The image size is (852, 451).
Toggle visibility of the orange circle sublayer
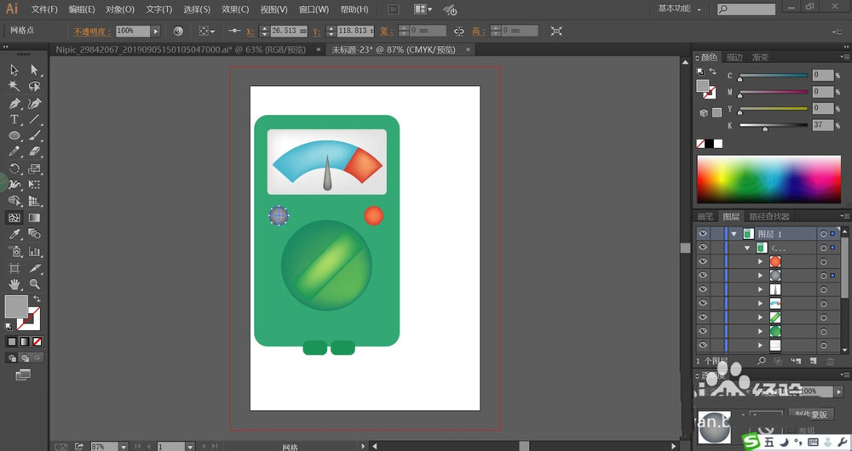click(703, 261)
